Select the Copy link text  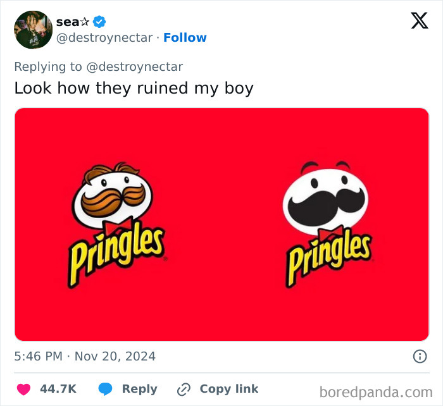click(229, 388)
